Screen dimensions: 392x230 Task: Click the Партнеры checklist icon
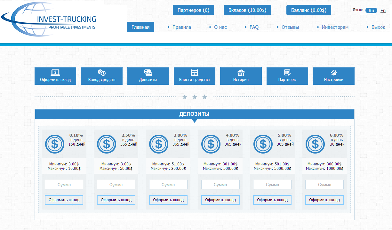[x=287, y=73]
